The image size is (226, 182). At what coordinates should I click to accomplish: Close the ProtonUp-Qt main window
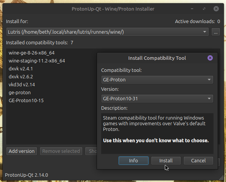(216, 9)
